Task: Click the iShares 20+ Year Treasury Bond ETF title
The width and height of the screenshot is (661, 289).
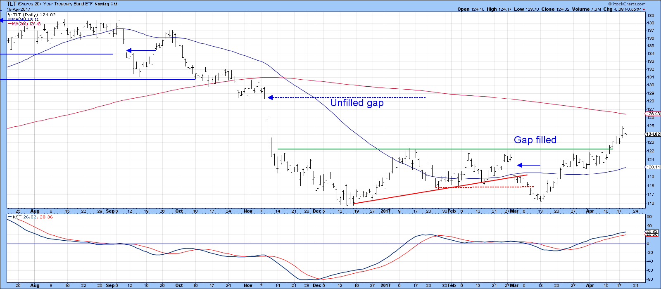Action: click(x=56, y=4)
